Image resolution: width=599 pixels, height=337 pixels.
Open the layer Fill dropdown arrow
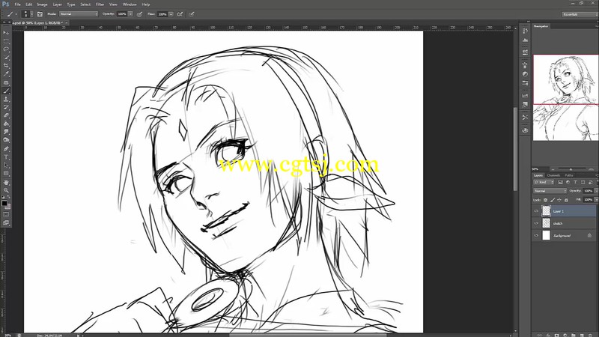(x=596, y=200)
